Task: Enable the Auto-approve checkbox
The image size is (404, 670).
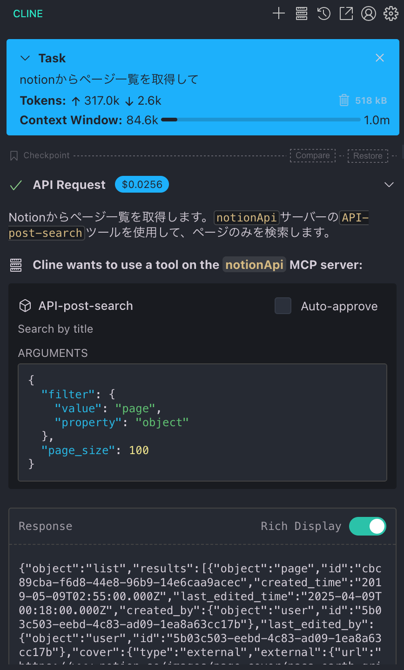Action: tap(283, 306)
